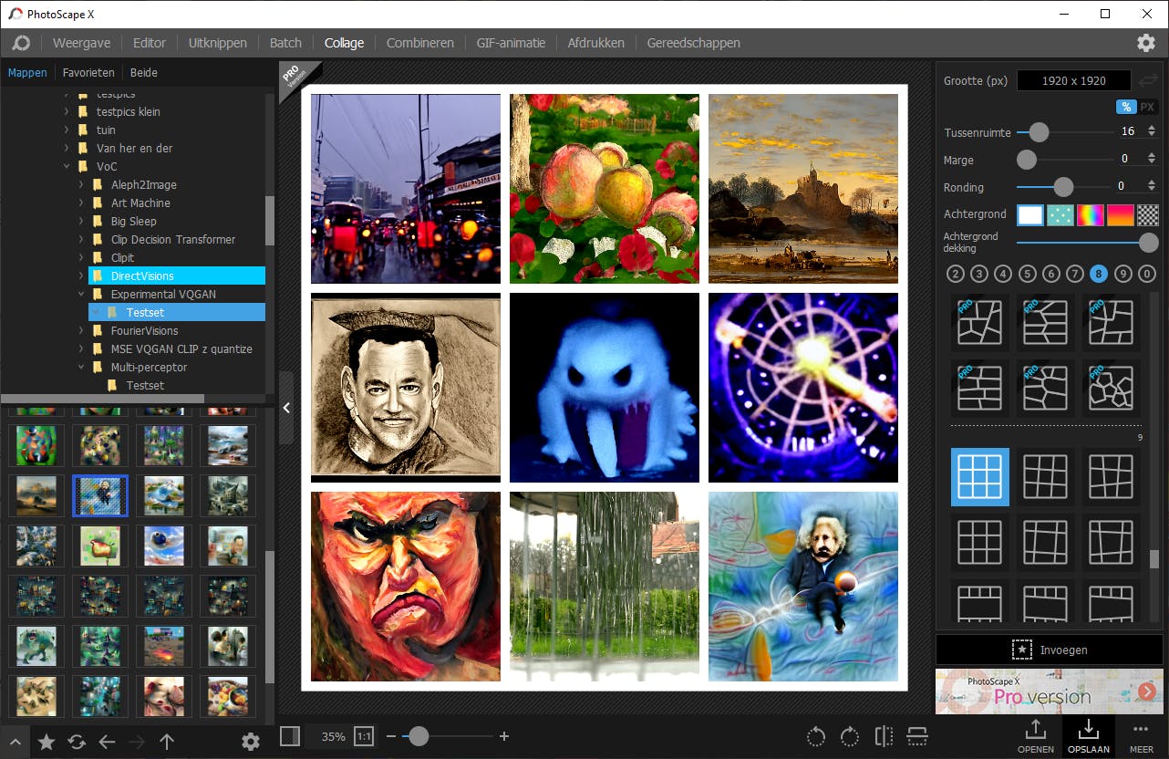Choose the 9-photo layout count

(x=1123, y=274)
